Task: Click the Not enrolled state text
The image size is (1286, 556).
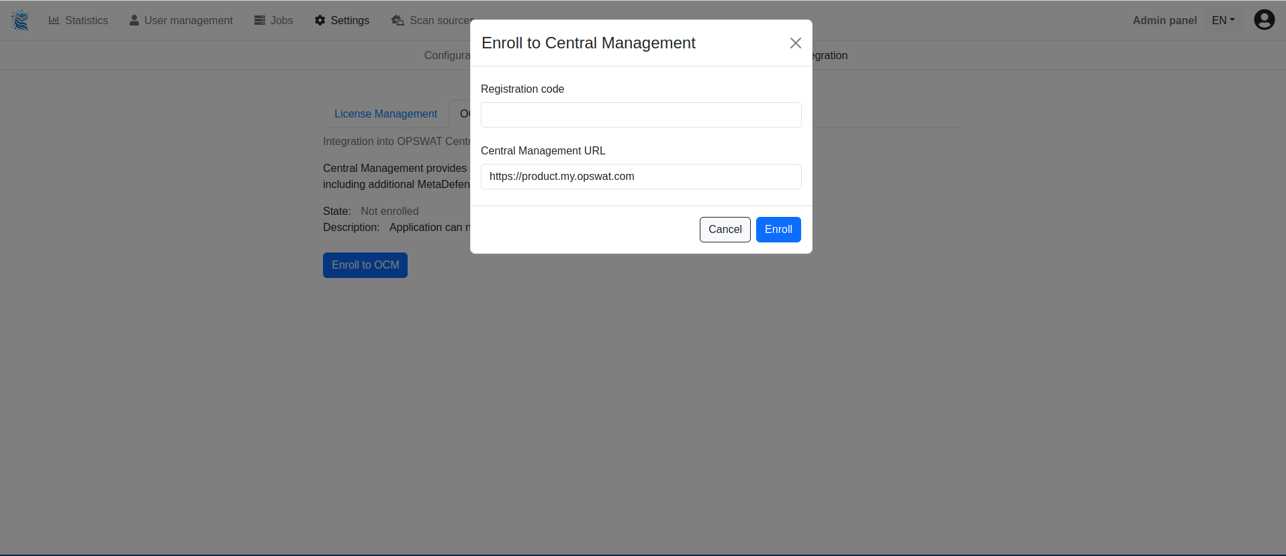Action: click(389, 211)
